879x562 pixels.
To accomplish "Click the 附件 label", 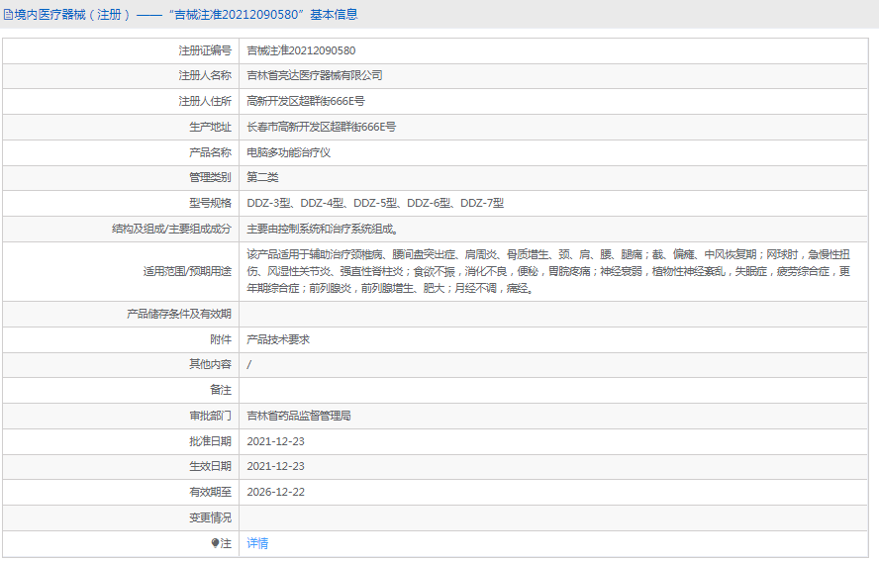I will [221, 339].
